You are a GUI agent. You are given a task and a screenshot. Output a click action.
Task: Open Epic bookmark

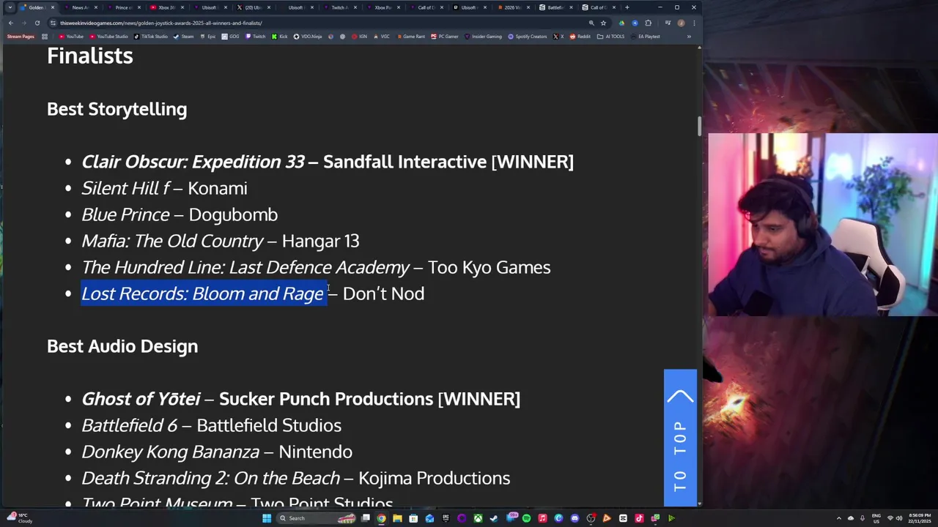point(208,36)
